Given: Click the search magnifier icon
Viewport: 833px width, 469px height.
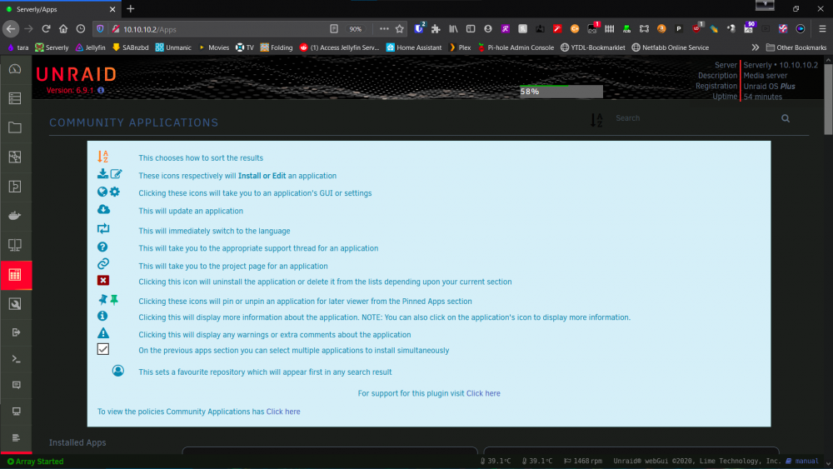Looking at the screenshot, I should (x=786, y=118).
